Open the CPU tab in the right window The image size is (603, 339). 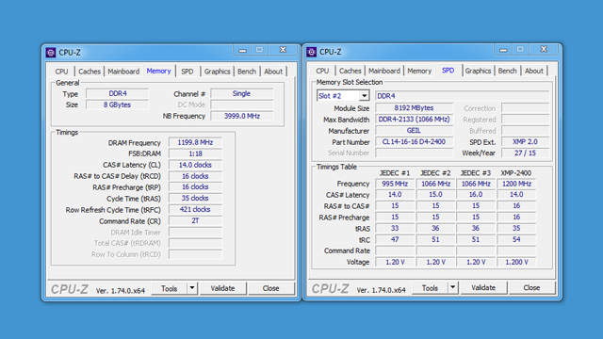click(322, 71)
